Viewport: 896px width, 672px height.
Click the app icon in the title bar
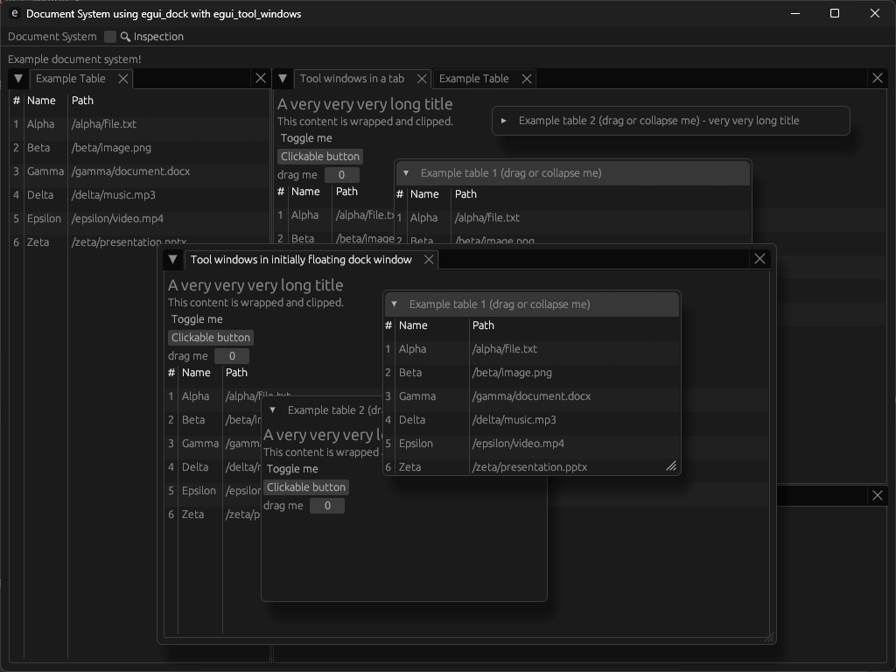(x=16, y=13)
